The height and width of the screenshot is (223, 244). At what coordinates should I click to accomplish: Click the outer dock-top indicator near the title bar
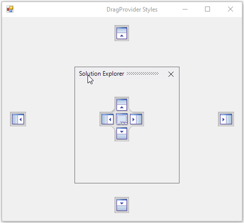(x=121, y=33)
